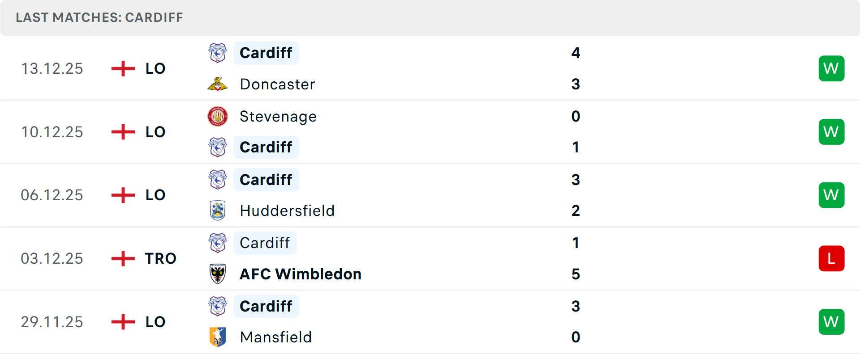The image size is (860, 354).
Task: Open the 03.12.25 match date
Action: click(x=52, y=258)
